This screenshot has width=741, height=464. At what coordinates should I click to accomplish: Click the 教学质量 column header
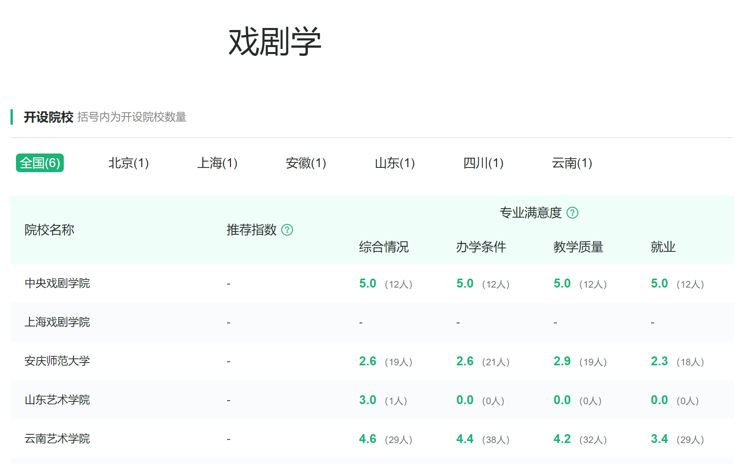pos(578,247)
